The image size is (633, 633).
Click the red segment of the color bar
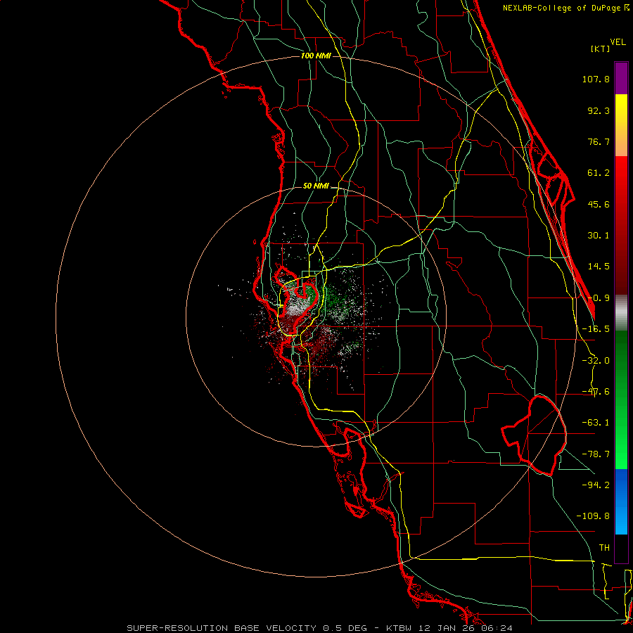pyautogui.click(x=621, y=225)
